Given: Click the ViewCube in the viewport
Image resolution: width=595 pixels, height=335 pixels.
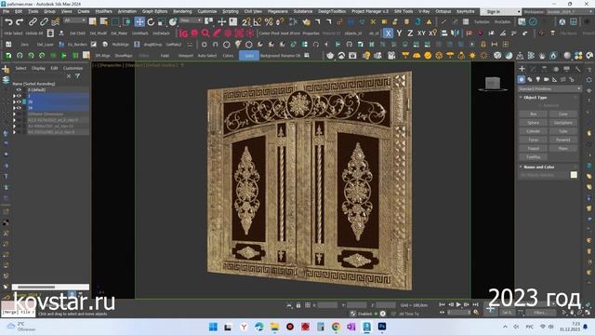Looking at the screenshot, I should click(493, 84).
